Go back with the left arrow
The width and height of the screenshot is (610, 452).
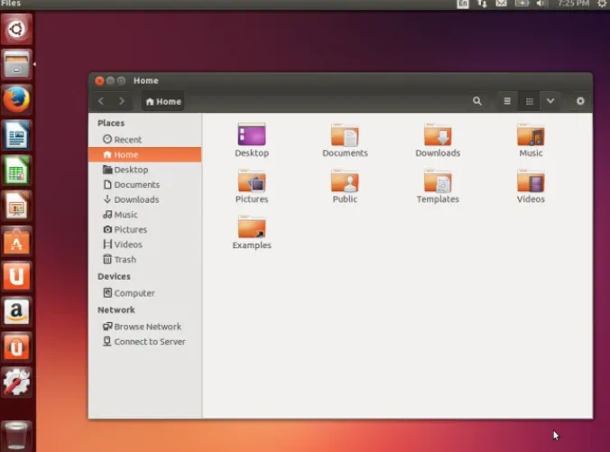coord(101,102)
